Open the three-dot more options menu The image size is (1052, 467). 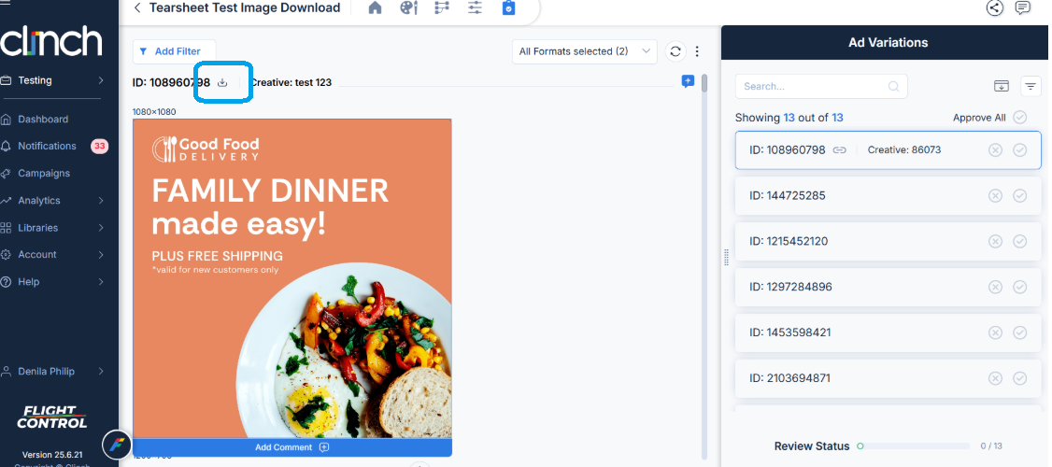click(698, 51)
